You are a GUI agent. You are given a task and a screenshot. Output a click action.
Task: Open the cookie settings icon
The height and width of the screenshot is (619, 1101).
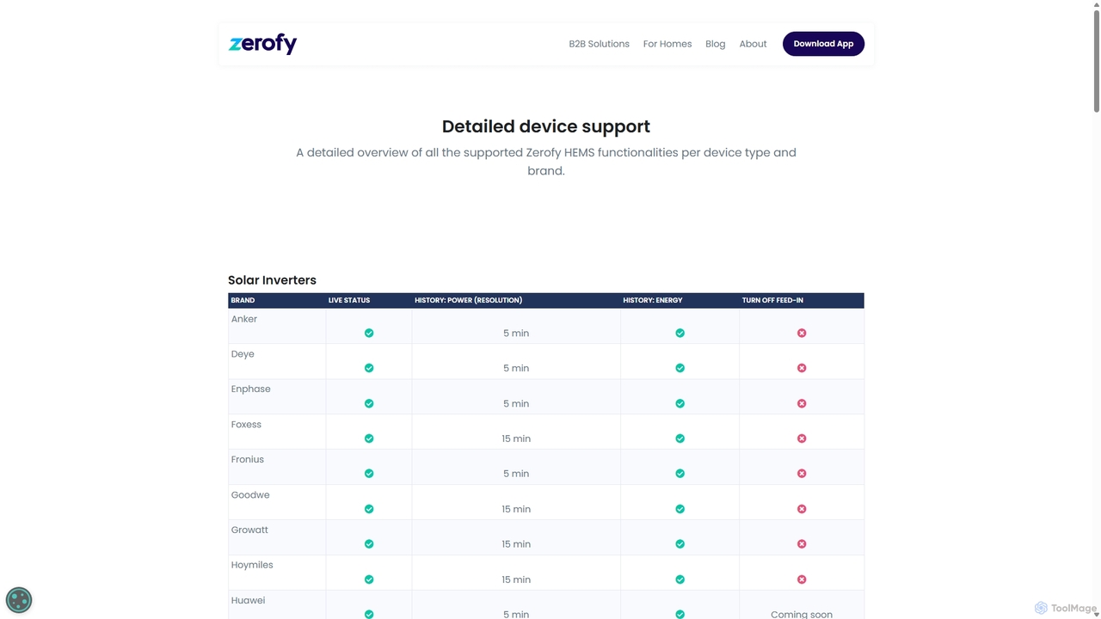[19, 599]
